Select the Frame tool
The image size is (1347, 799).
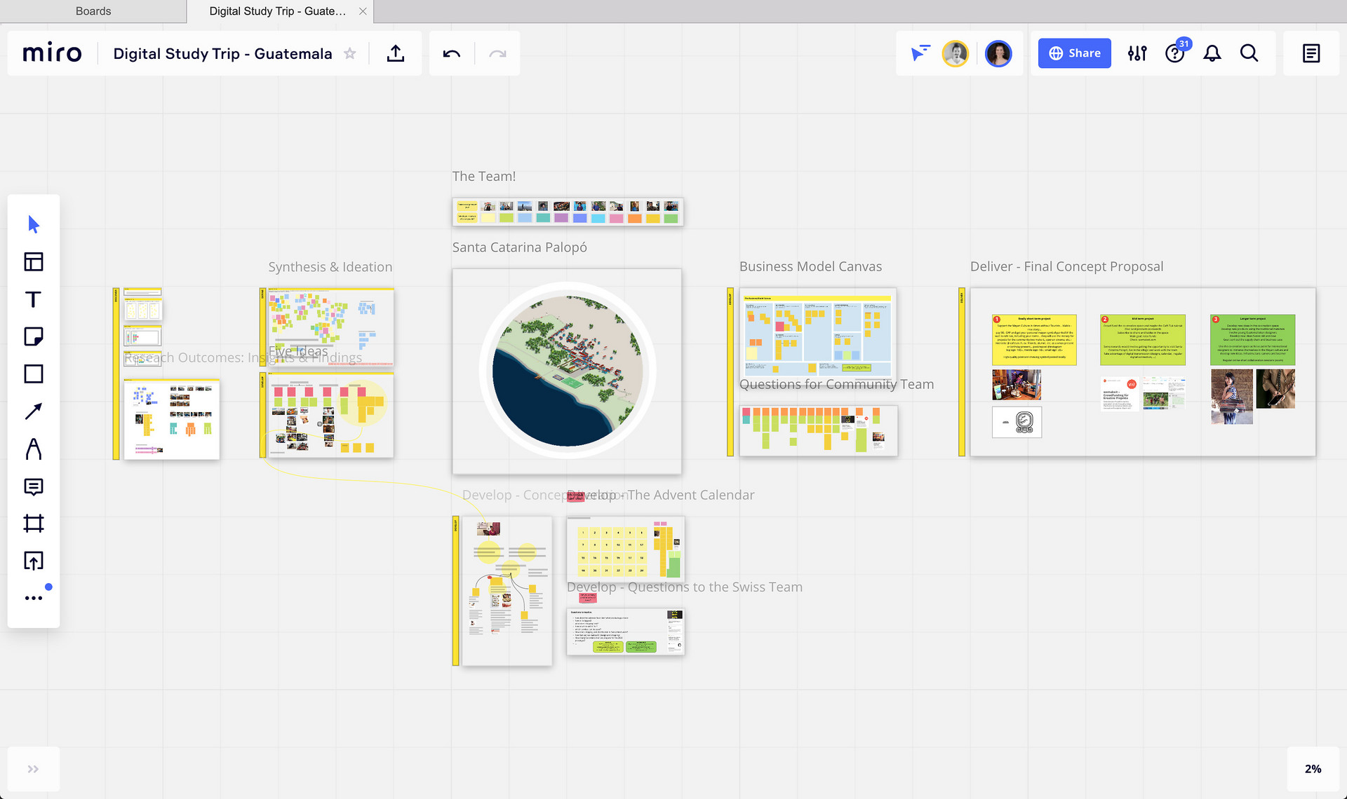[x=33, y=524]
